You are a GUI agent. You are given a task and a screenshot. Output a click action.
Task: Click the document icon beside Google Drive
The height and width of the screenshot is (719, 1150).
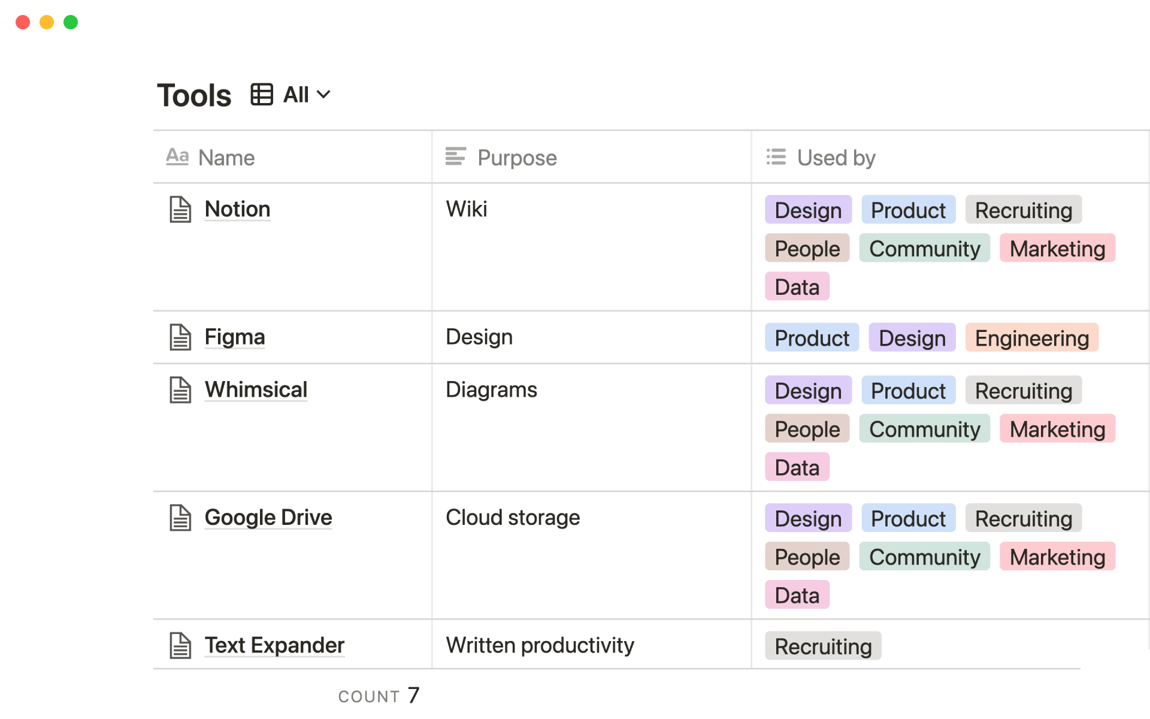click(x=179, y=517)
